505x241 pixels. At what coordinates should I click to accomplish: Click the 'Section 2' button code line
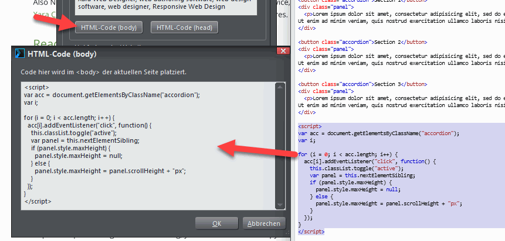(362, 42)
